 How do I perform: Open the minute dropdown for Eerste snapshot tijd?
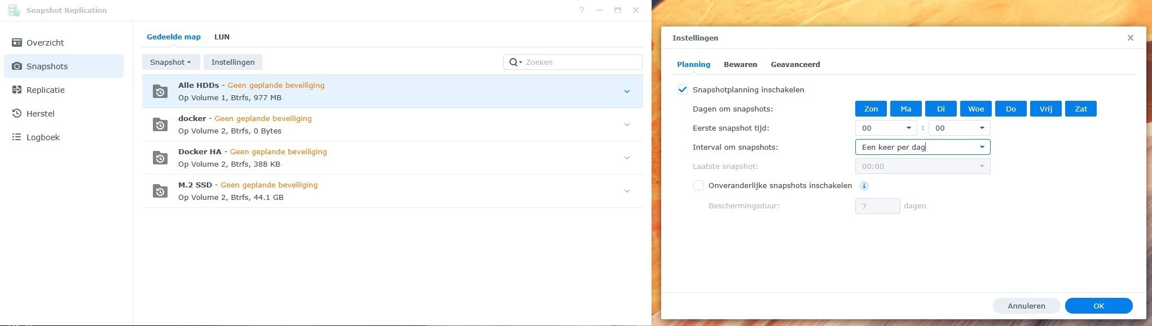(959, 128)
